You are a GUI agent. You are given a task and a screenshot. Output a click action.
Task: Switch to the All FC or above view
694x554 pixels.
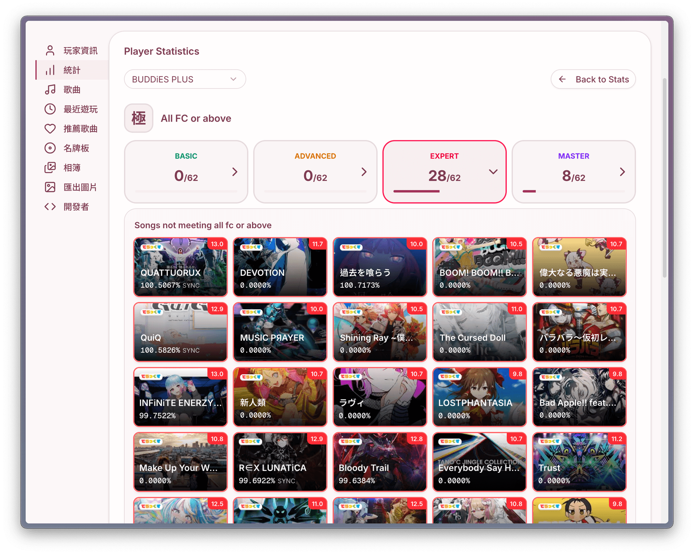tap(196, 118)
